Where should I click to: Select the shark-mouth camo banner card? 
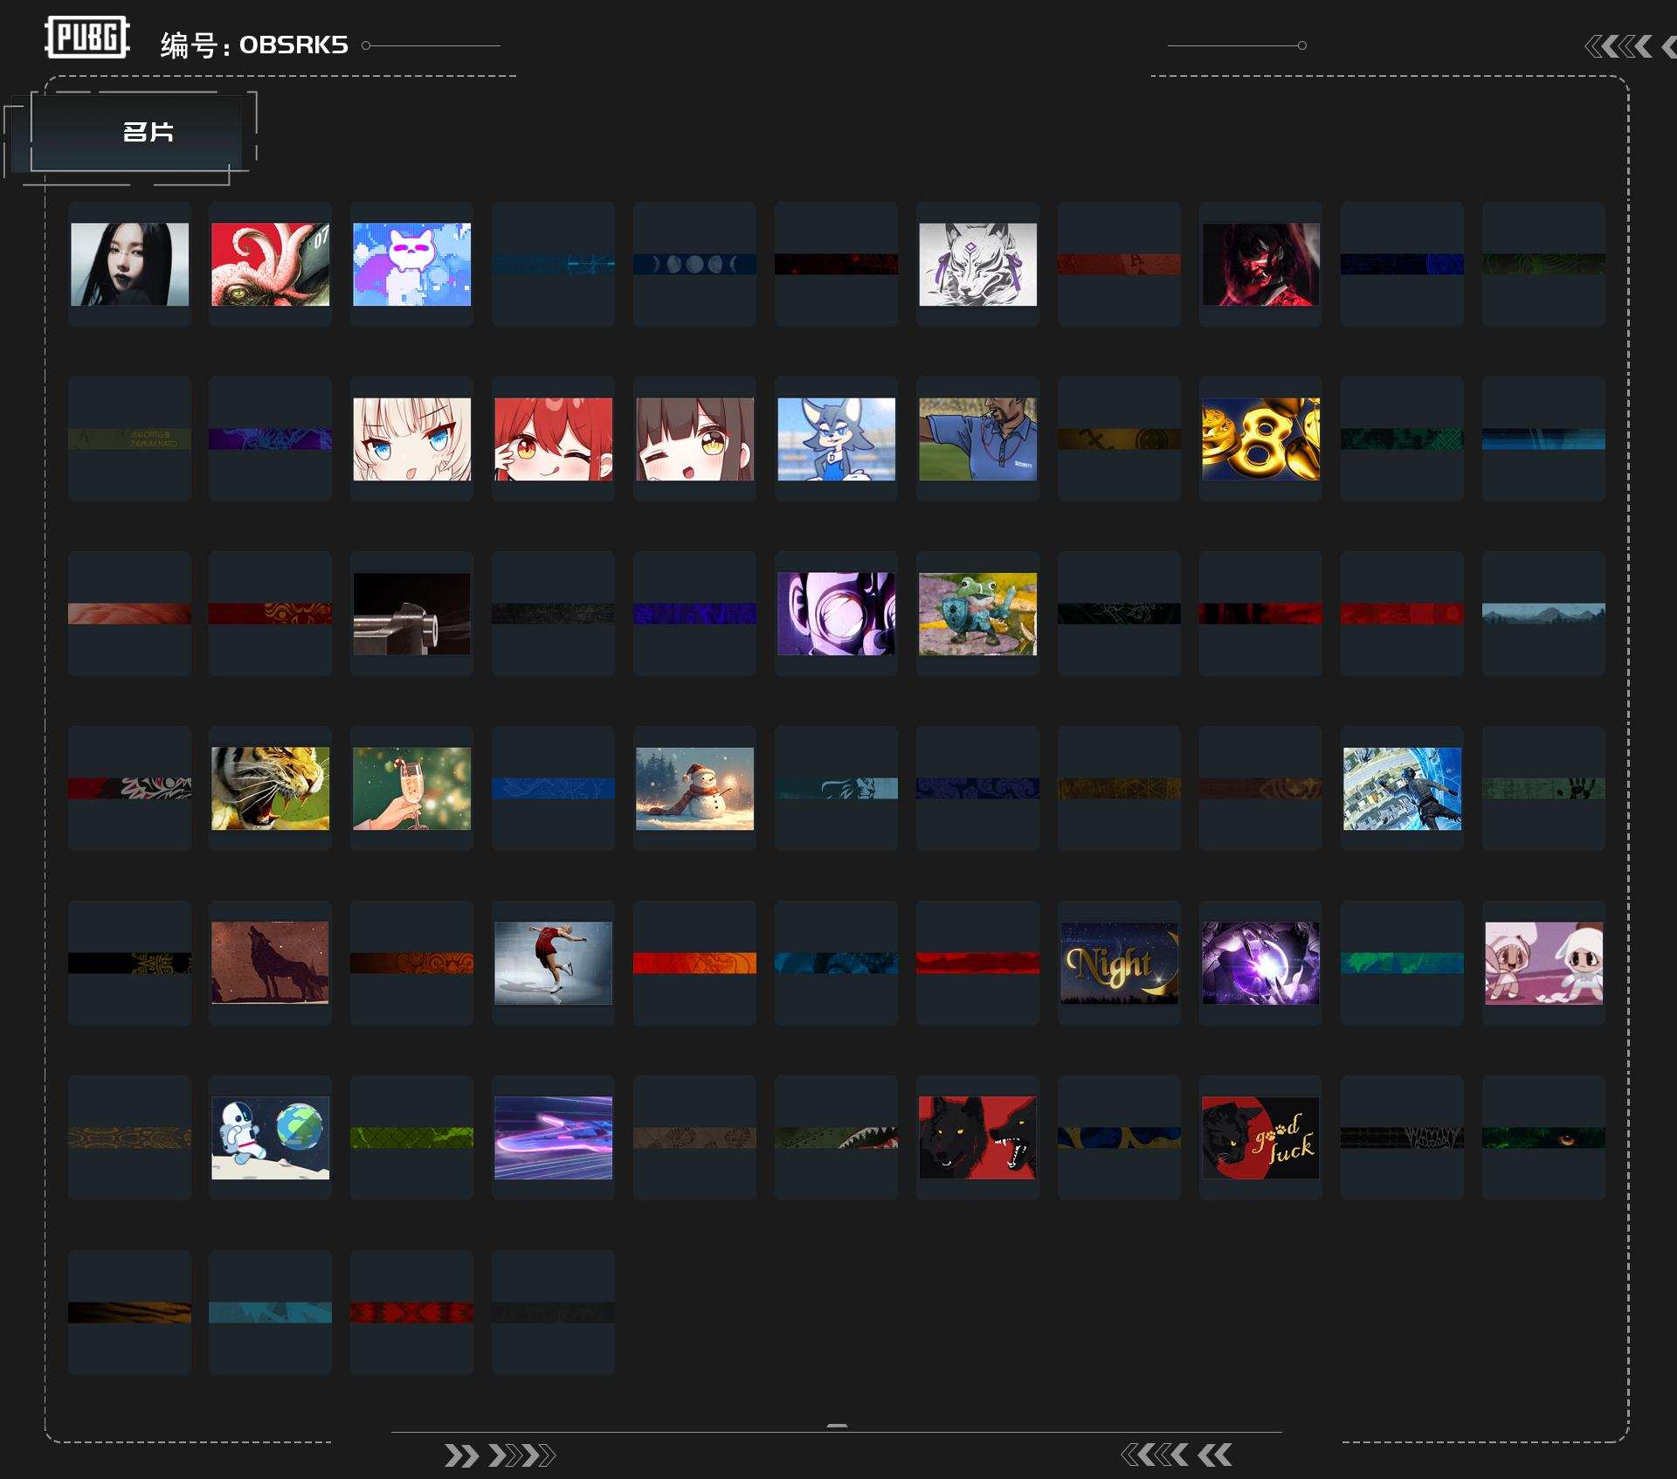[x=837, y=1137]
